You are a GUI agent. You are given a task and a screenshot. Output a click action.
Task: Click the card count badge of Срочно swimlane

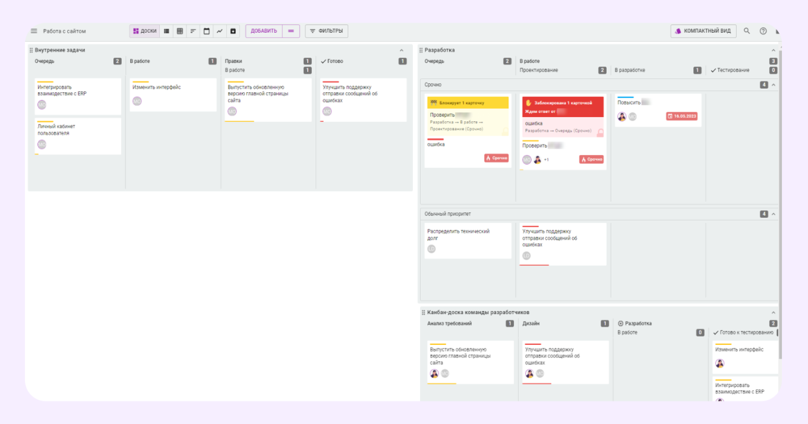[x=764, y=85]
